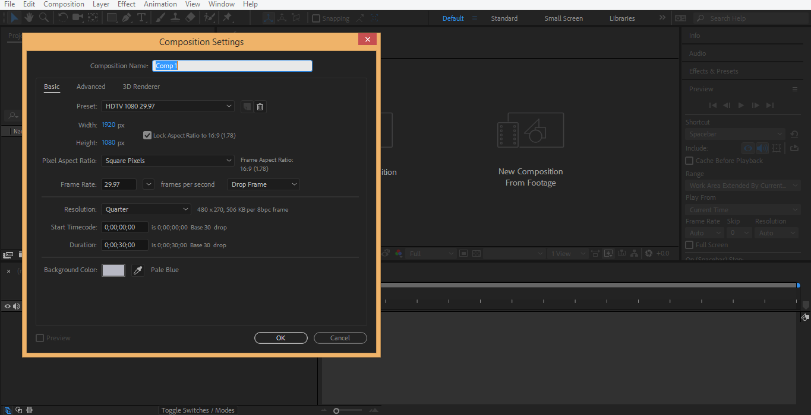Toggle the Lock Aspect Ratio checkbox
The image size is (811, 415).
click(x=147, y=135)
